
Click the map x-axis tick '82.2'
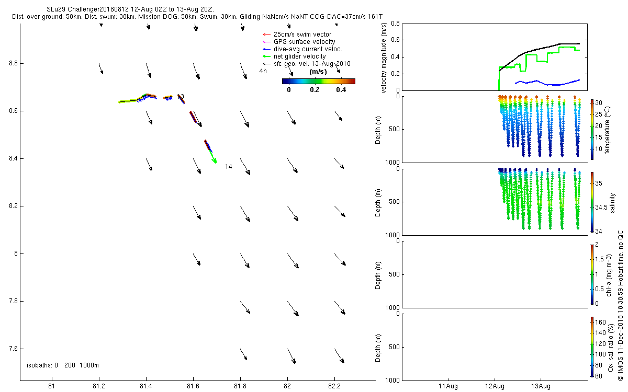tap(334, 387)
